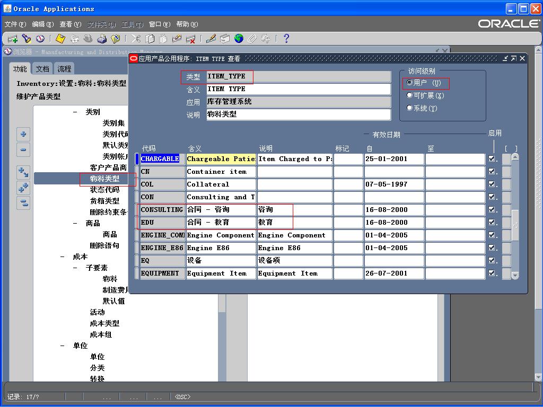The width and height of the screenshot is (543, 407).
Task: Open the 帮助(H) menu
Action: 187,24
